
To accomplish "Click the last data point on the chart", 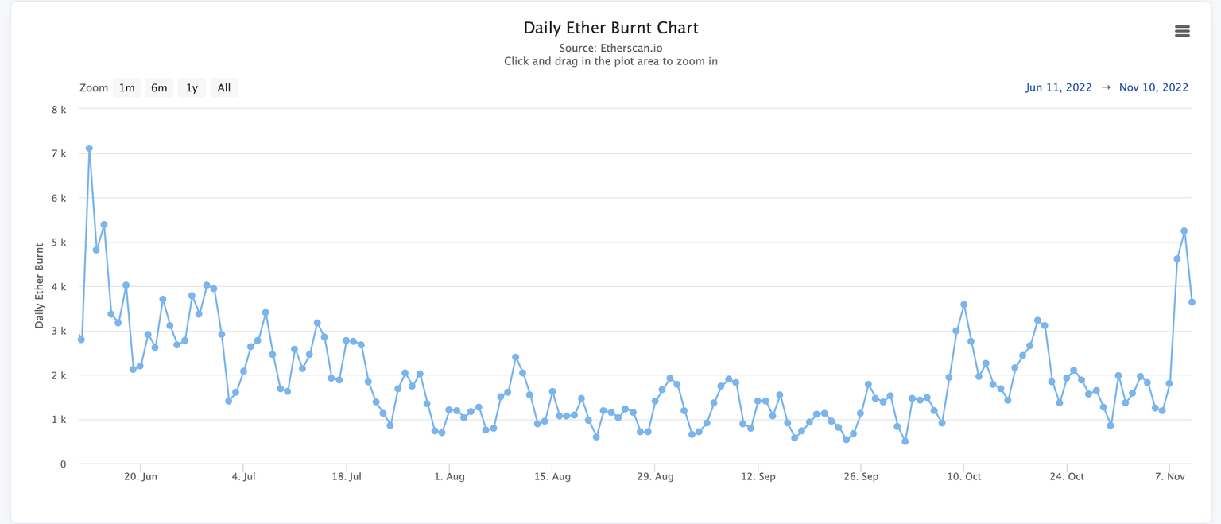I will click(1192, 302).
